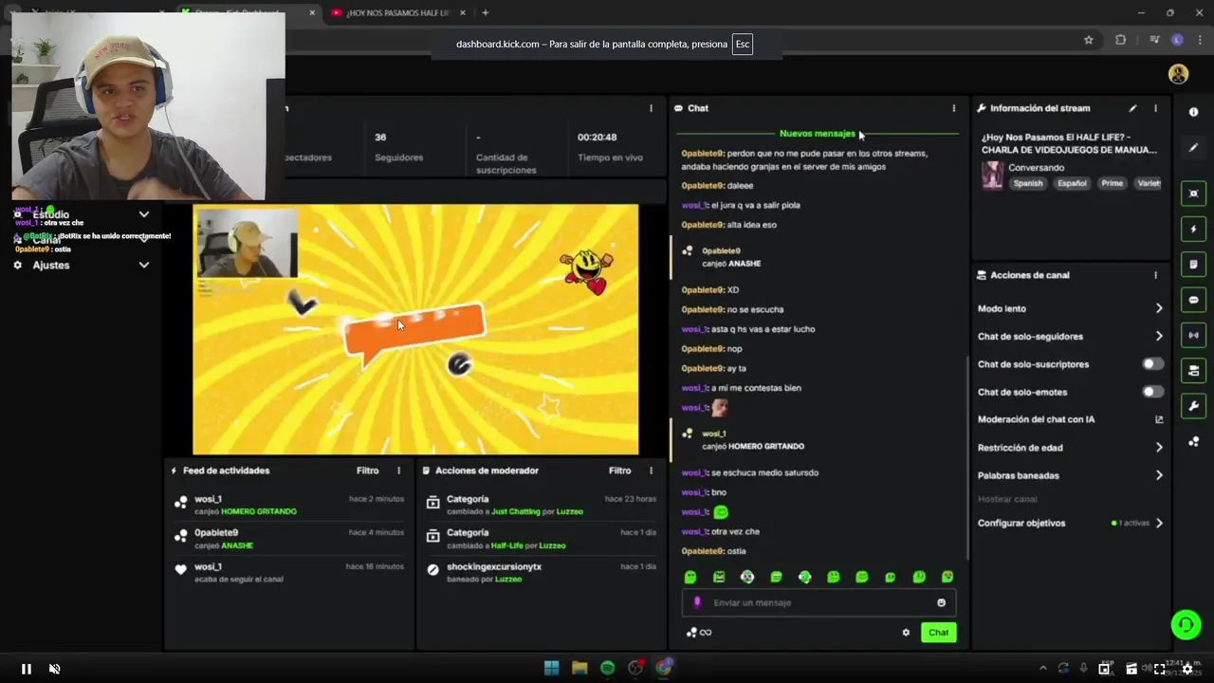Switch to the Kick Dashboard browser tab
1214x683 pixels.
(245, 12)
